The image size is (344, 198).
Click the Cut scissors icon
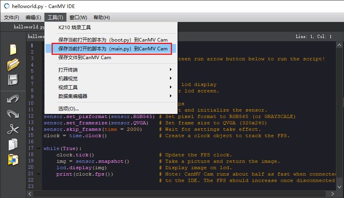click(x=13, y=129)
